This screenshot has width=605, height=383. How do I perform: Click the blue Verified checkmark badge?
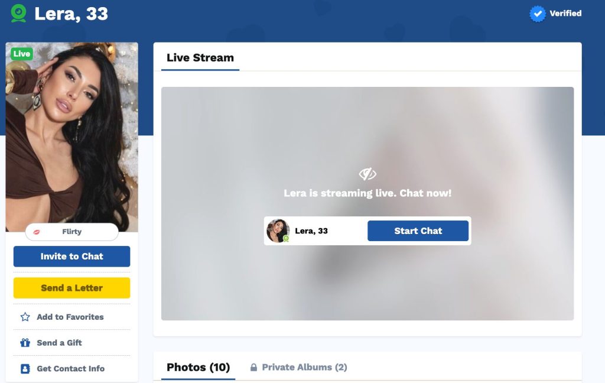538,14
